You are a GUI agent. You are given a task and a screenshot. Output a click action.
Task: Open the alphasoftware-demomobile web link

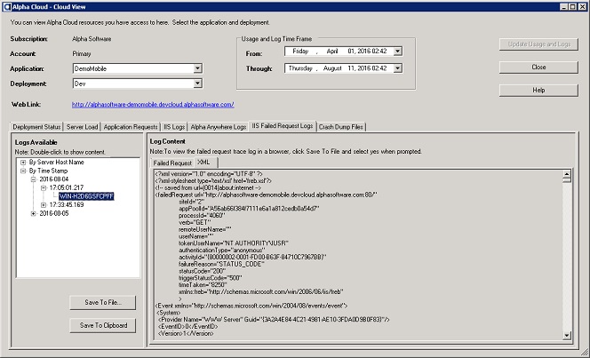coord(153,105)
